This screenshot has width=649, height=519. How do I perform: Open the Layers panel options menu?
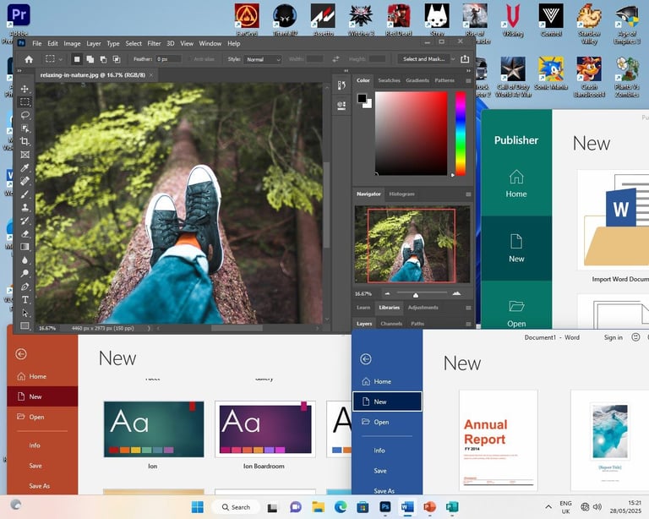(x=468, y=324)
